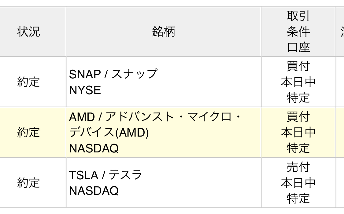The image size is (344, 214).
Task: Click the 口座 header label
Action: [298, 47]
